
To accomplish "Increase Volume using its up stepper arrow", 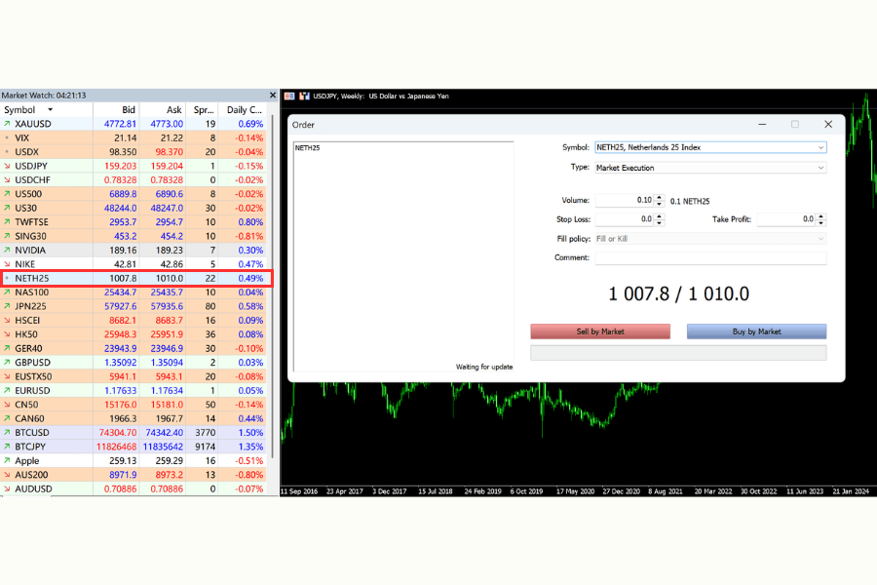I will click(659, 195).
